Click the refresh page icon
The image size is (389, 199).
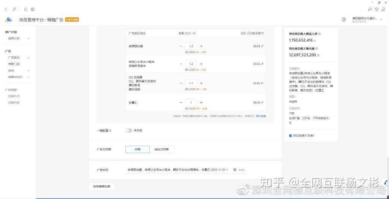pyautogui.click(x=26, y=9)
